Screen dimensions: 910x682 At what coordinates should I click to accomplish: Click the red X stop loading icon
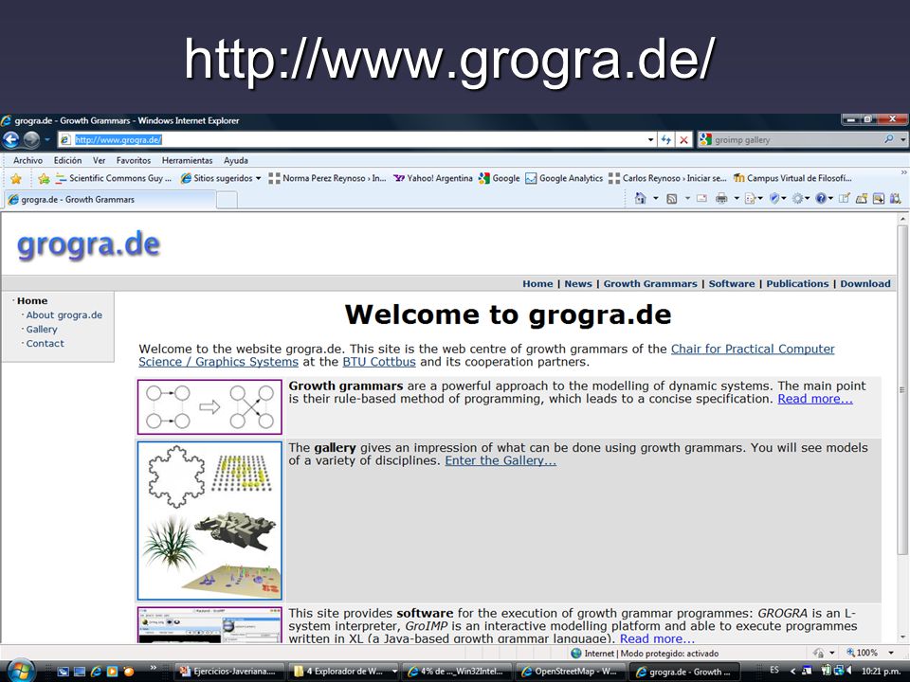684,140
